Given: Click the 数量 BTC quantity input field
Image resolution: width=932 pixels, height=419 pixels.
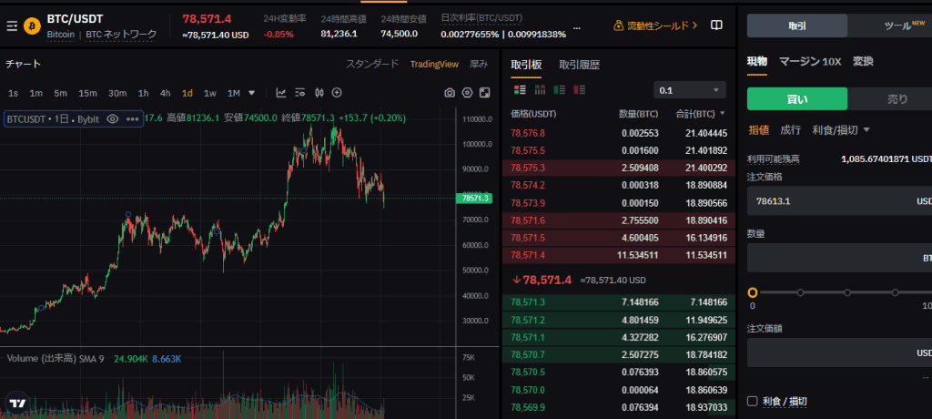Looking at the screenshot, I should tap(839, 258).
